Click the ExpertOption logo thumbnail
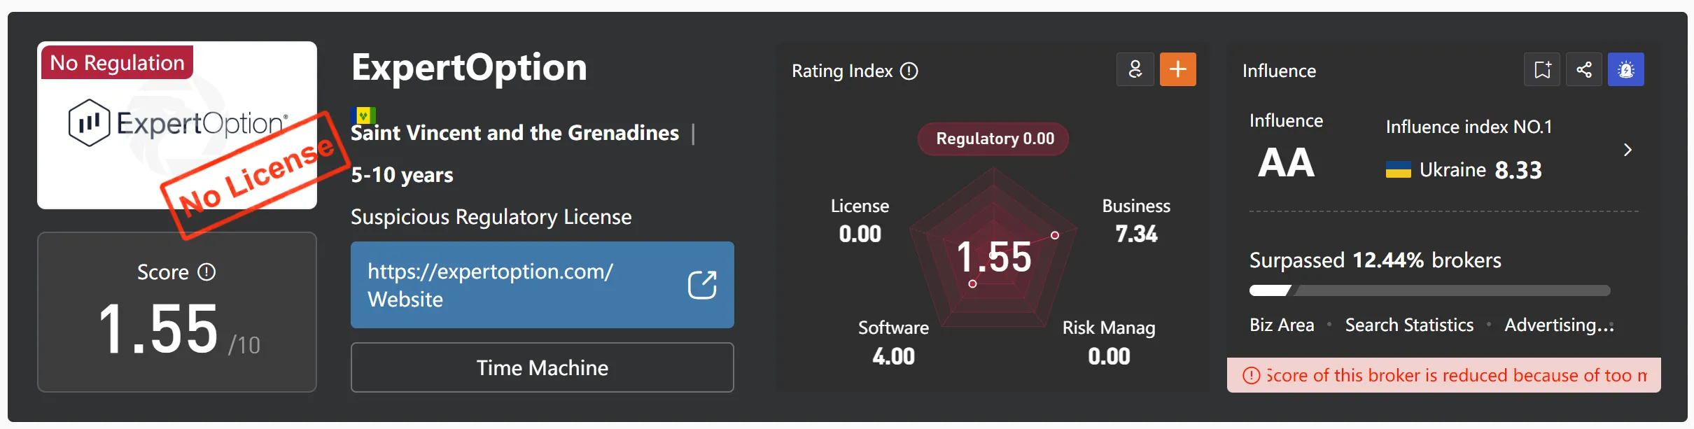Screen dimensions: 1694x429 click(x=177, y=125)
